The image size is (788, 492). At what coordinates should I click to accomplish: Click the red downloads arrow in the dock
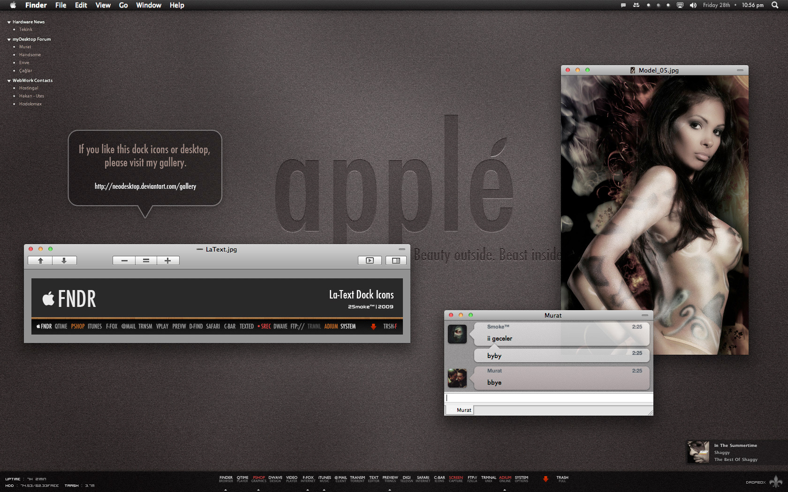(546, 479)
